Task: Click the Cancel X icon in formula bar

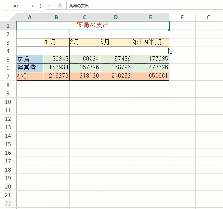Action: [x=49, y=6]
